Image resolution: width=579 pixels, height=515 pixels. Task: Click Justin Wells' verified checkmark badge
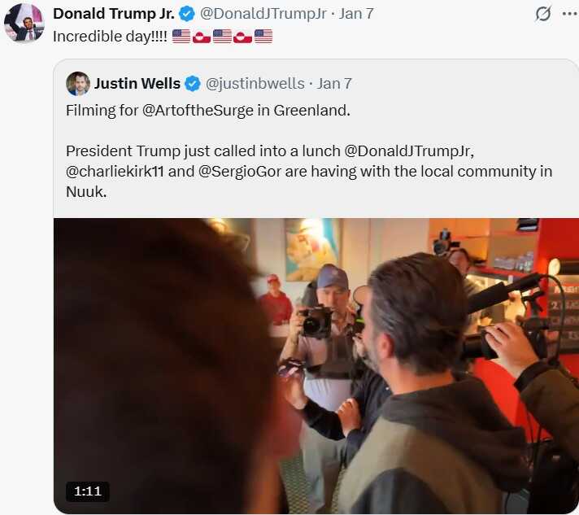tap(193, 84)
